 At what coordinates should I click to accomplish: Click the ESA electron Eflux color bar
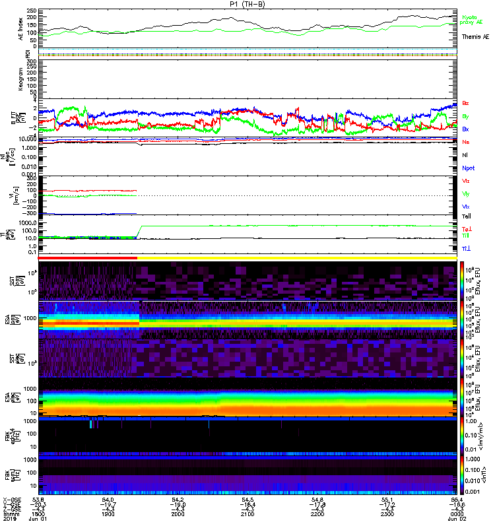(x=462, y=397)
